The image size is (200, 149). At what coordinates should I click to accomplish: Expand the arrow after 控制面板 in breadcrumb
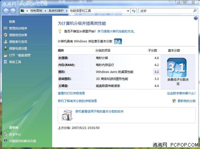click(46, 11)
